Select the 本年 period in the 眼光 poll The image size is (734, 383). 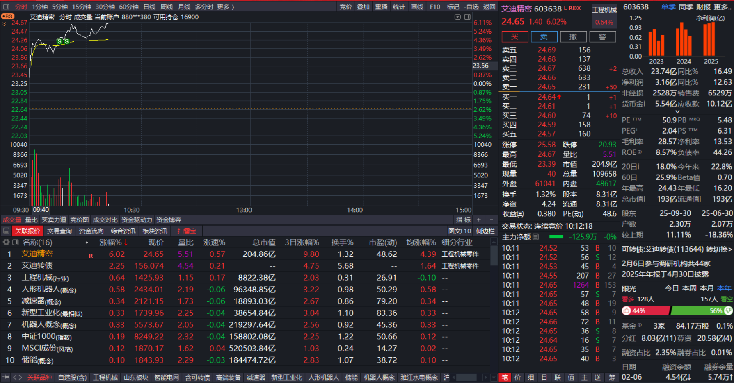pos(725,288)
